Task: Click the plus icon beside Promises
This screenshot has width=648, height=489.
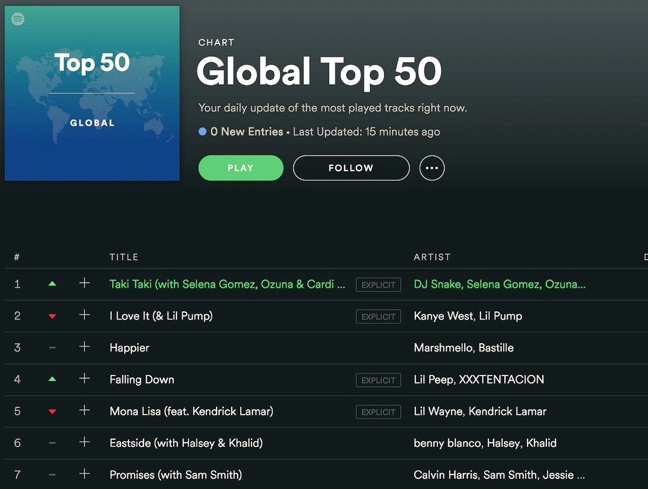Action: [84, 474]
